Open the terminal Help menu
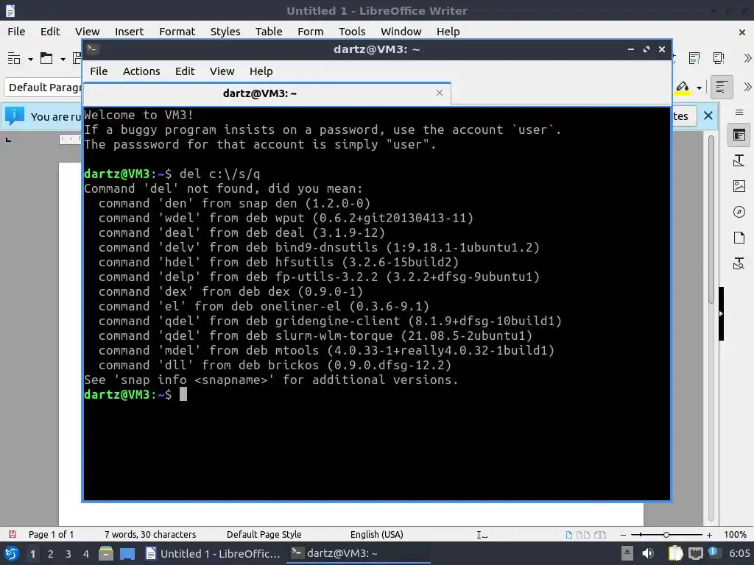The width and height of the screenshot is (754, 565). pos(261,71)
